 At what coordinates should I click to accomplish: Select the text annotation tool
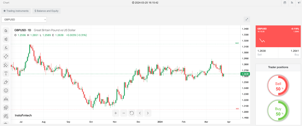(x=6, y=74)
